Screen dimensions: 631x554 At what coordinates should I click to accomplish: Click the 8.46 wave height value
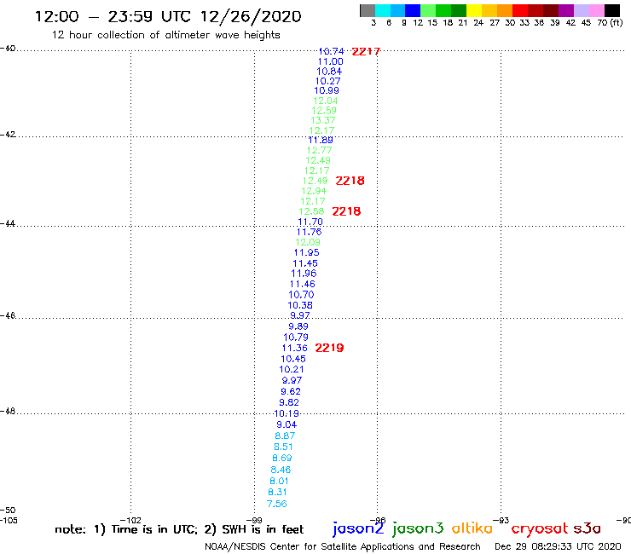click(281, 470)
